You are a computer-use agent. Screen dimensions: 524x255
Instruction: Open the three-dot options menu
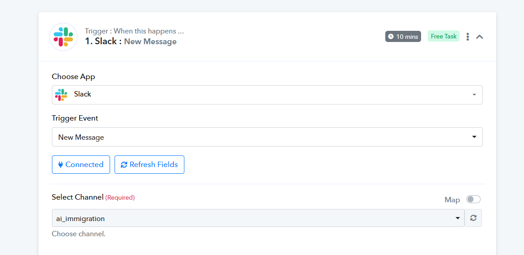point(468,37)
